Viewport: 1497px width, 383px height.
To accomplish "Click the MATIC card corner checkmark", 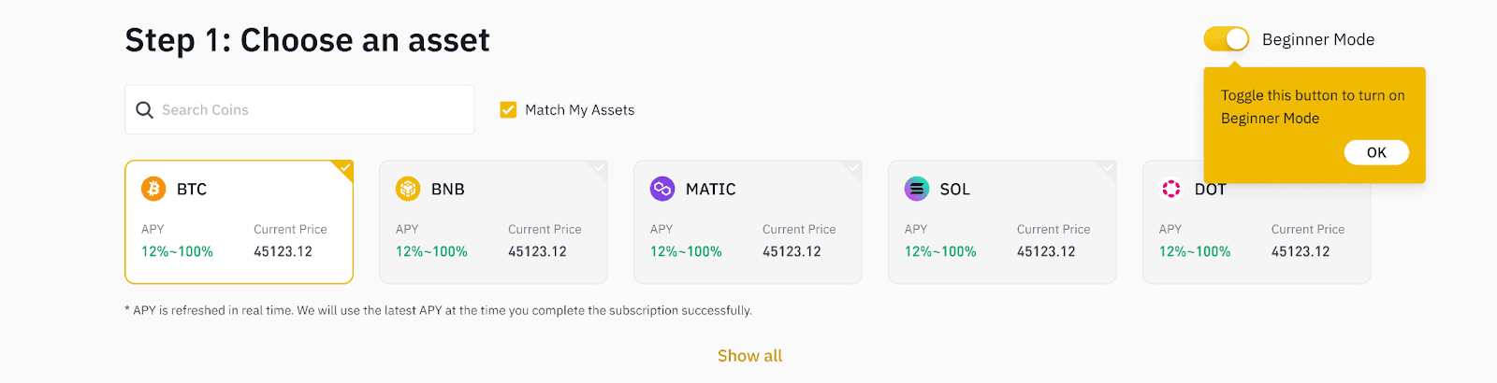I will point(853,169).
